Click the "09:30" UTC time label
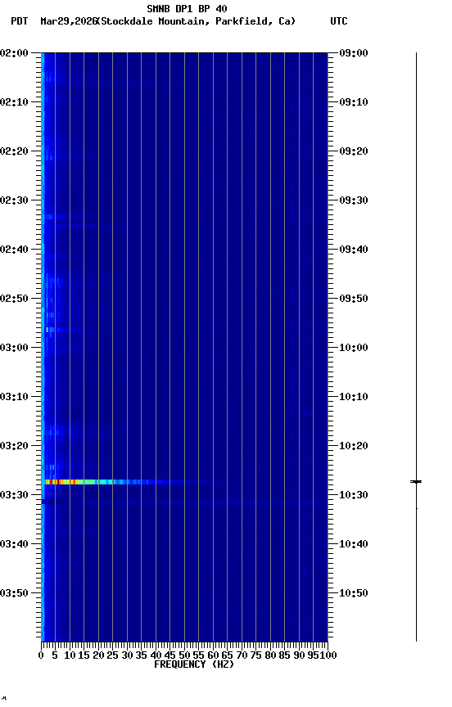The image size is (452, 707). tap(354, 200)
